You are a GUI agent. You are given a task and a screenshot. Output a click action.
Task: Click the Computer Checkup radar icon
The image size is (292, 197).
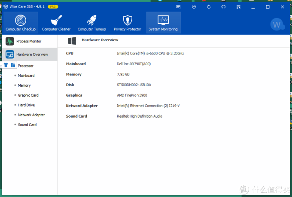tap(21, 20)
